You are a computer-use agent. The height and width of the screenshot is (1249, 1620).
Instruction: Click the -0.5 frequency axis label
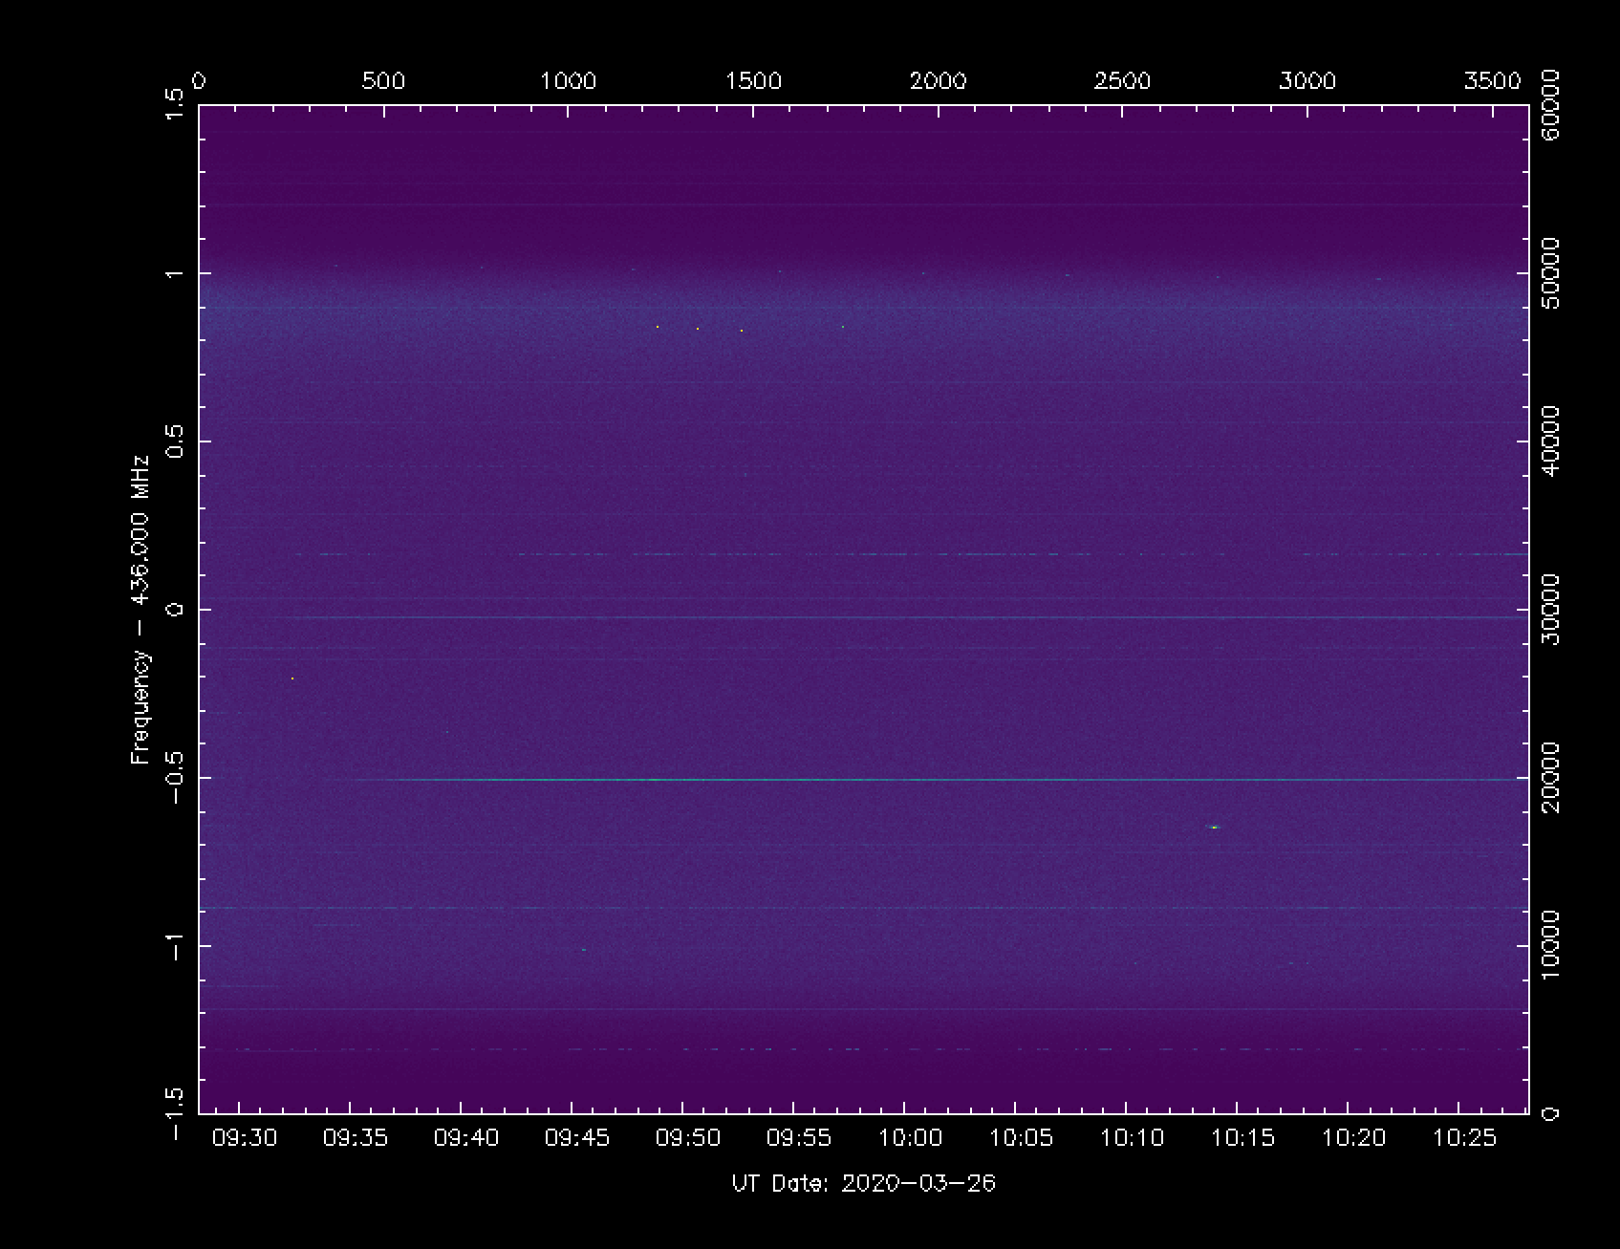pyautogui.click(x=174, y=778)
